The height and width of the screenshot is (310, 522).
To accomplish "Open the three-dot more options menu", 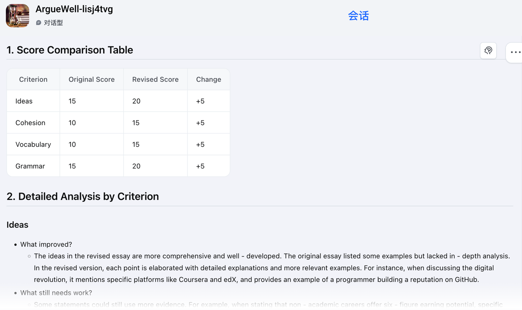I will (515, 52).
